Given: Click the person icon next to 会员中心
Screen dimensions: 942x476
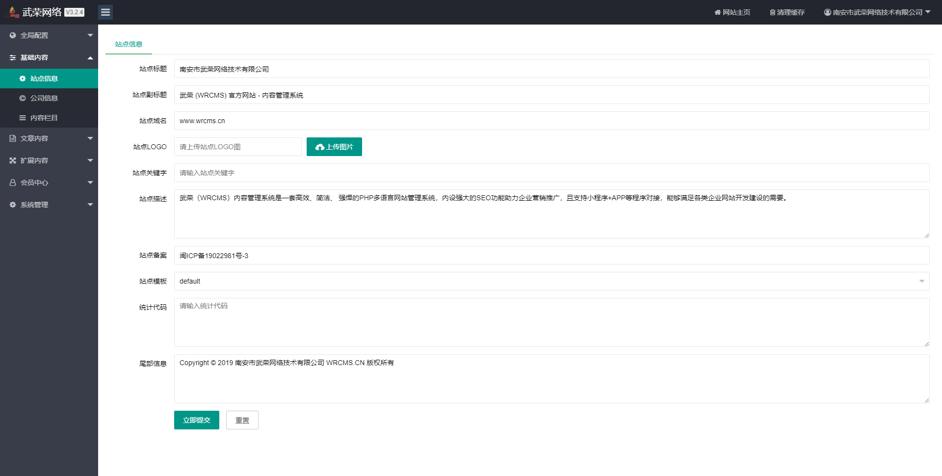Looking at the screenshot, I should point(13,183).
